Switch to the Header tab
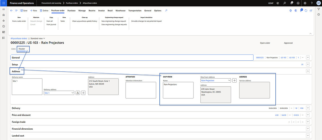This screenshot has width=322, height=140. (22, 49)
